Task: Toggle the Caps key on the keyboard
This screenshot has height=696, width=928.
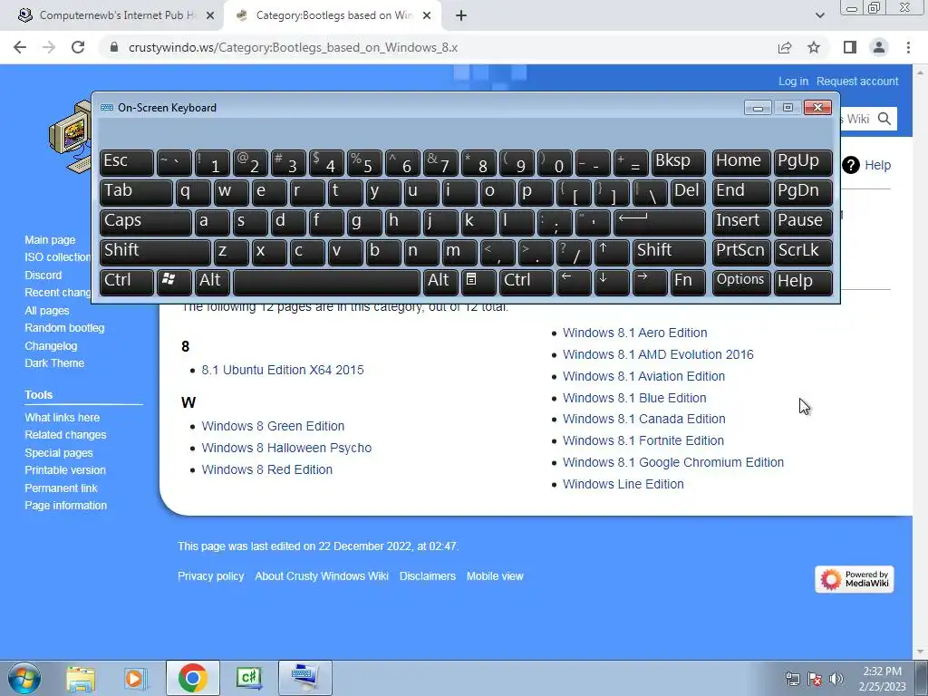Action: coord(146,222)
